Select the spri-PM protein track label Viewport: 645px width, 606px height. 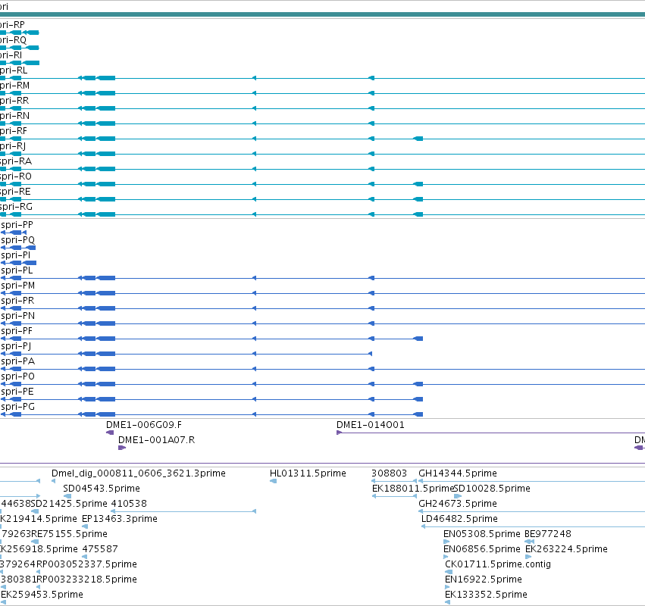pos(17,286)
